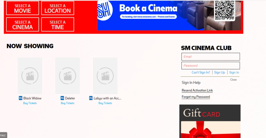Focus the Password input field
This screenshot has width=266, height=138.
point(211,66)
